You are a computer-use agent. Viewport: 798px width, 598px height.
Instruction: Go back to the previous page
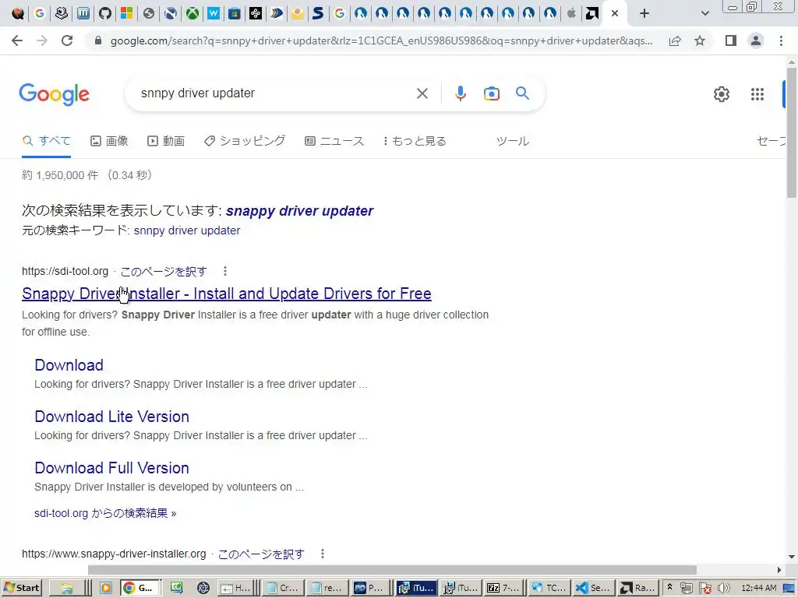(x=17, y=40)
